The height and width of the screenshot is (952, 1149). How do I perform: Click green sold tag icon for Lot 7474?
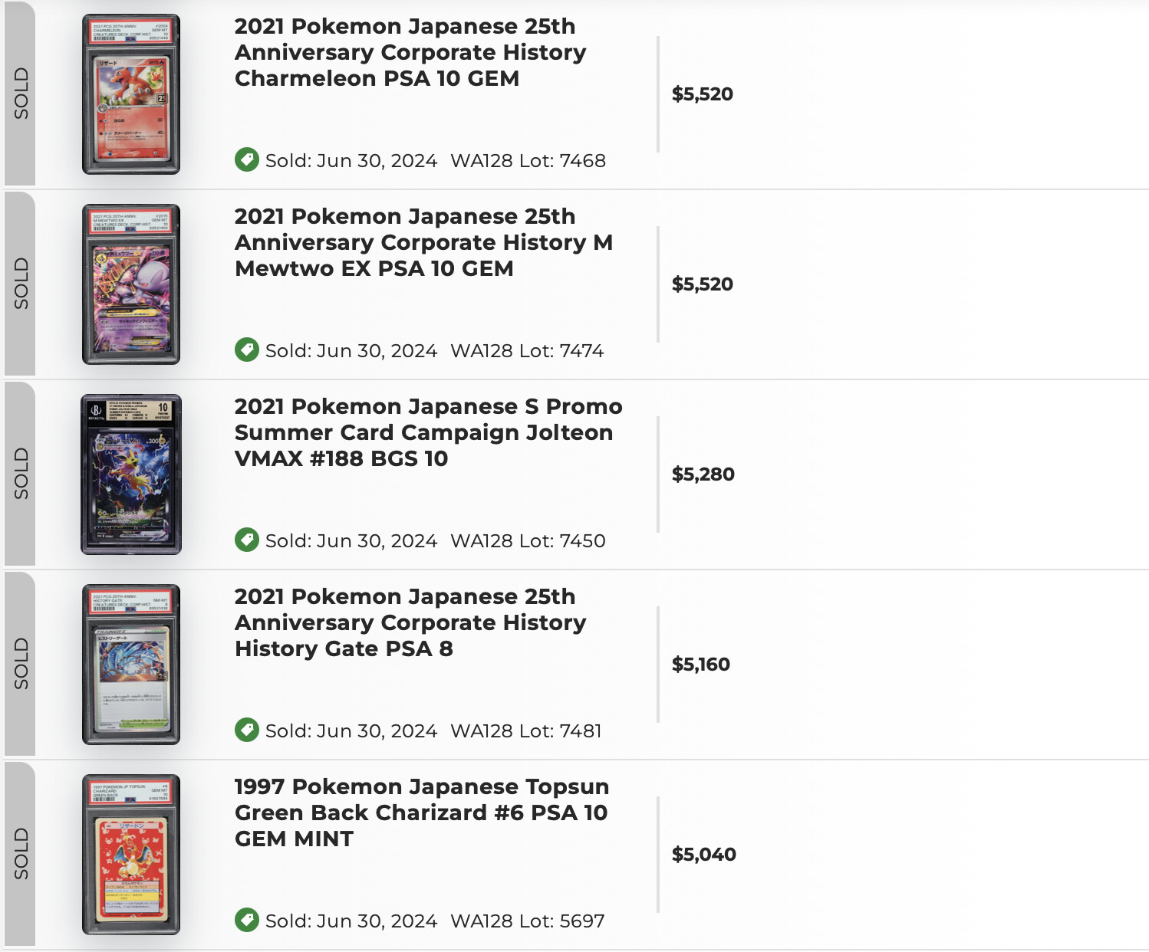[x=247, y=350]
